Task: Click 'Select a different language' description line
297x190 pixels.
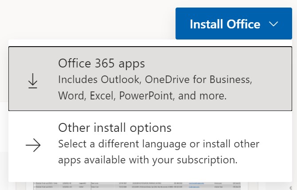Action: pos(159,144)
